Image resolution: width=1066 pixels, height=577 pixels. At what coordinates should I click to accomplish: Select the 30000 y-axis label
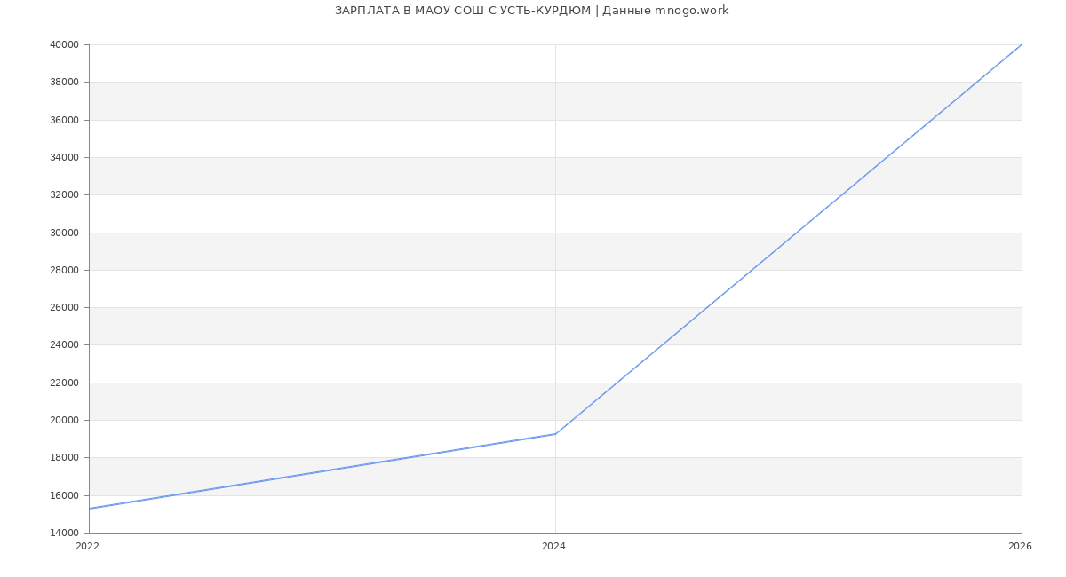(65, 233)
